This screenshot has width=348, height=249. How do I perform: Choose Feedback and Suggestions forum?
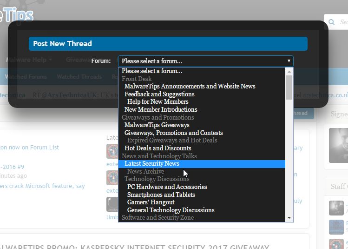point(202,94)
